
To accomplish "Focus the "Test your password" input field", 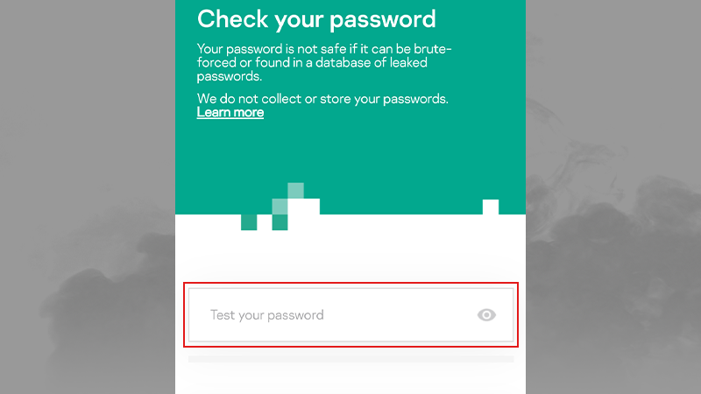I will (333, 315).
